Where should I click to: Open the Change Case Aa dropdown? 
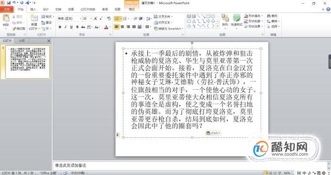pos(97,27)
